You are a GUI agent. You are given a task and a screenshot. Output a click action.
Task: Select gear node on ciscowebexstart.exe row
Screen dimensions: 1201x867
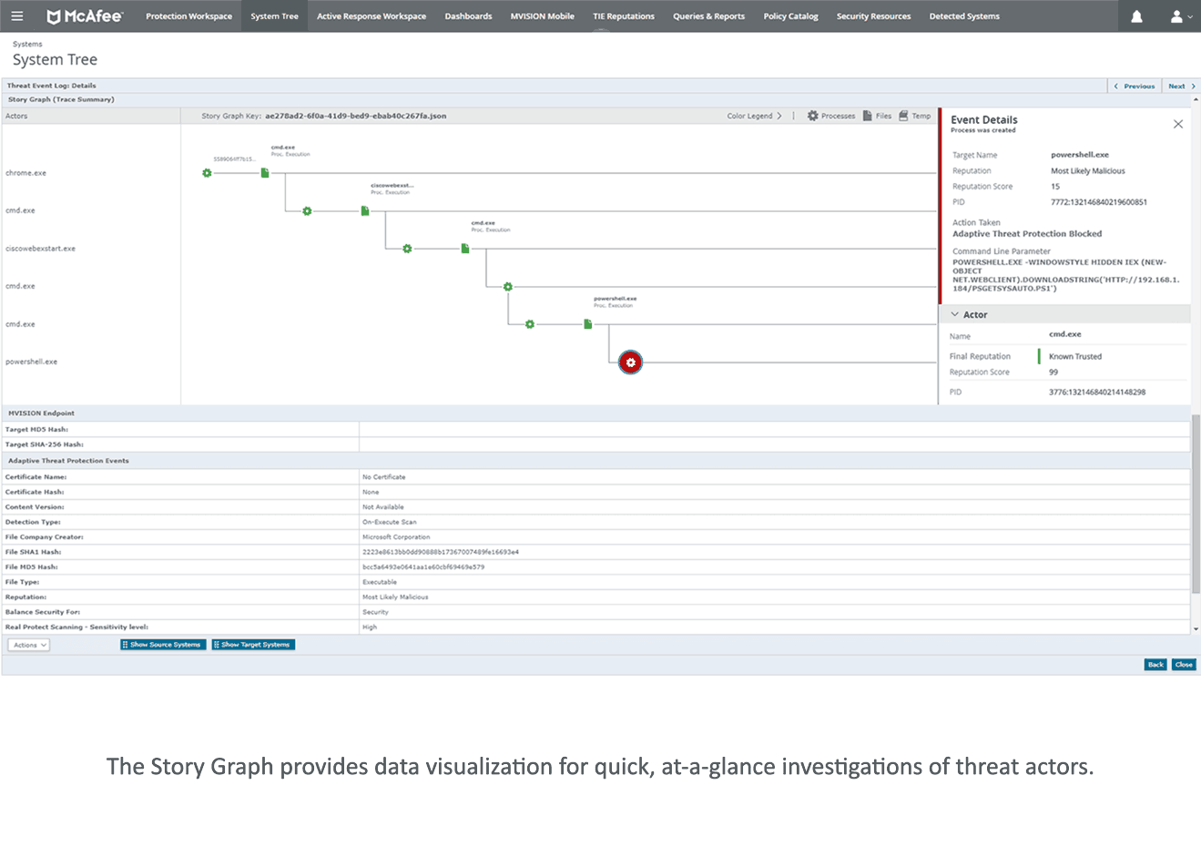tap(407, 249)
